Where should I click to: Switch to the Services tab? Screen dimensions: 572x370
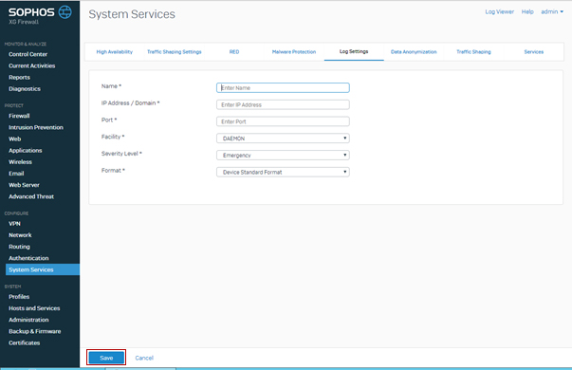(x=534, y=52)
